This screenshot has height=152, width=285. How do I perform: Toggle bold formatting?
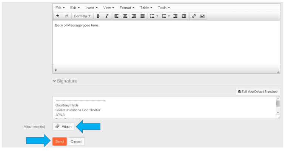(98, 16)
